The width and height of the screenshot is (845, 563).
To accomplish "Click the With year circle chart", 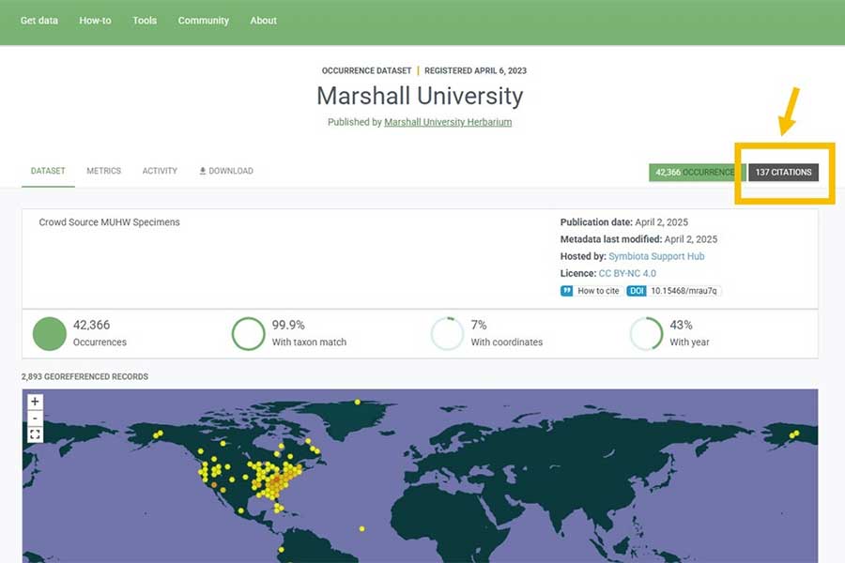I will (646, 334).
